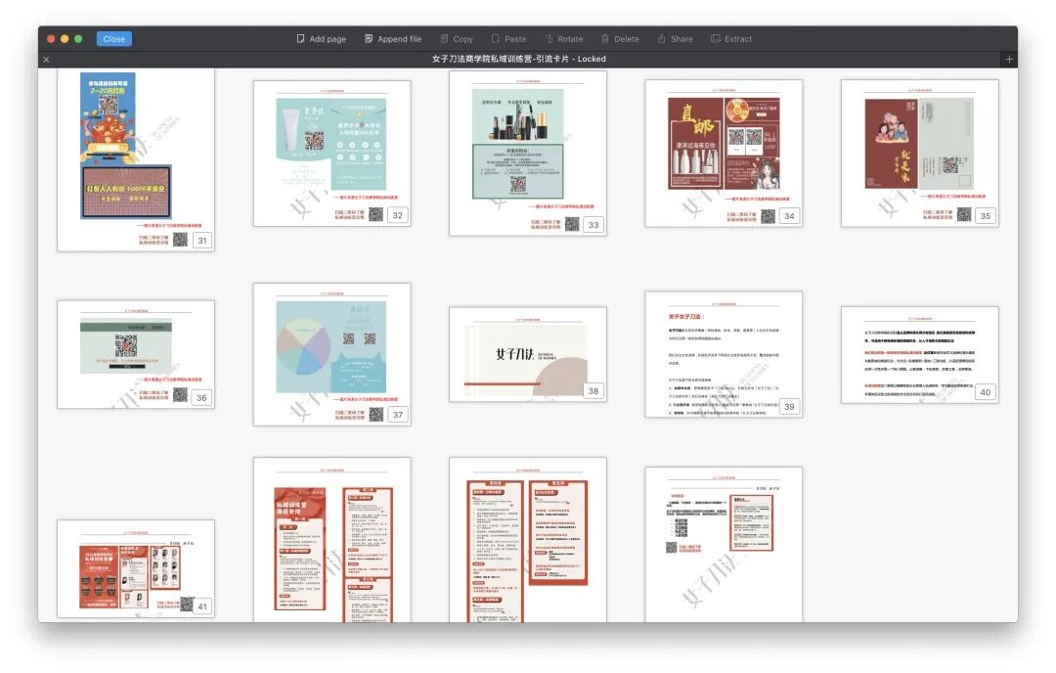Click the Add page icon
Viewport: 1056px width, 673px height.
[300, 39]
